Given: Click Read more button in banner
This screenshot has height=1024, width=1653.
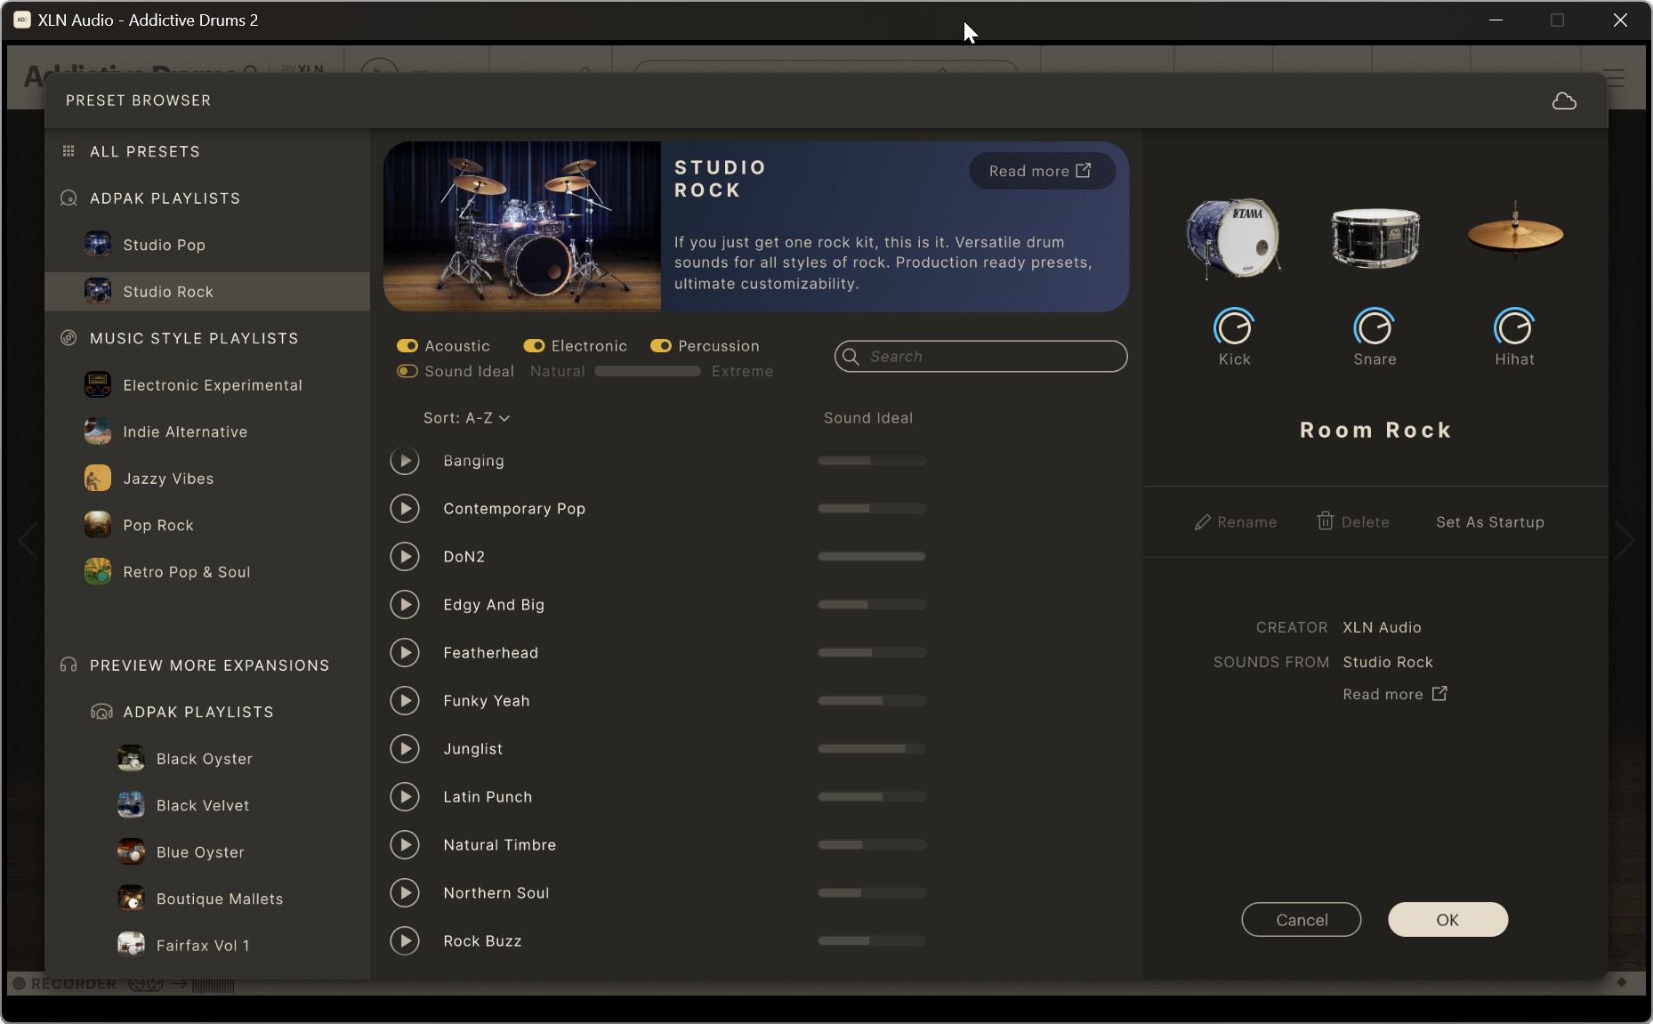Looking at the screenshot, I should click(1042, 171).
